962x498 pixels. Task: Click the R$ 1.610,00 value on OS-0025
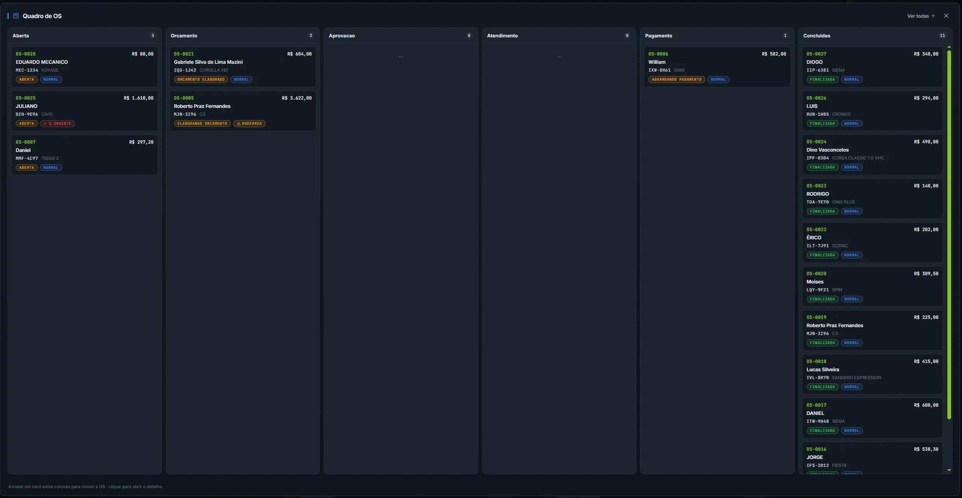139,98
